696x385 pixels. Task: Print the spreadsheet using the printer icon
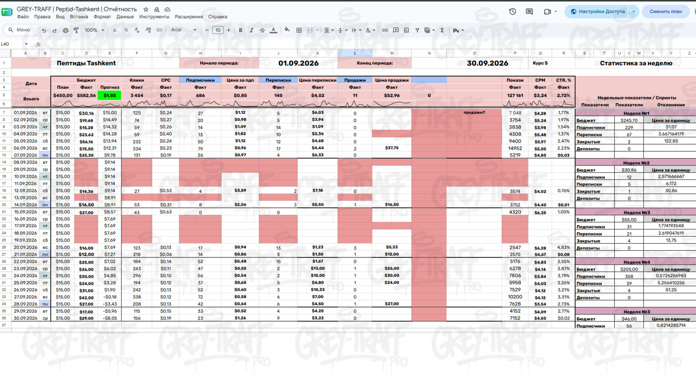tap(65, 30)
